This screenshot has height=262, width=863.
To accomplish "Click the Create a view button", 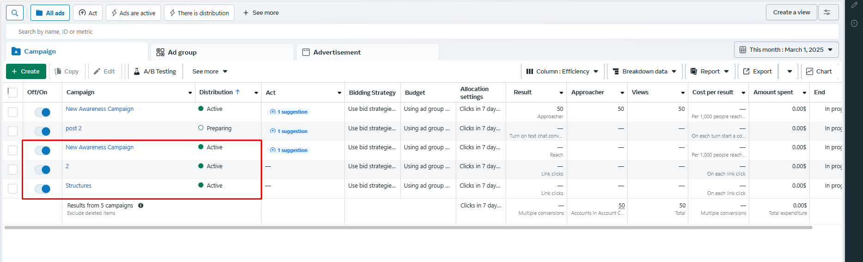I will click(791, 12).
